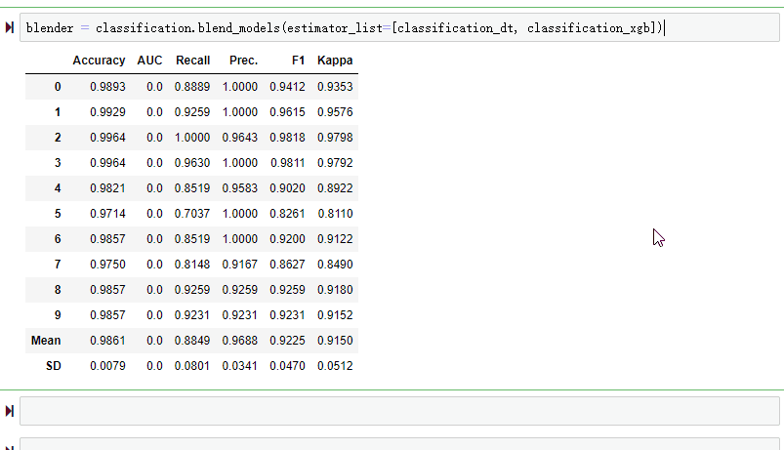784x450 pixels.
Task: Click the blender variable name in code
Action: point(50,28)
